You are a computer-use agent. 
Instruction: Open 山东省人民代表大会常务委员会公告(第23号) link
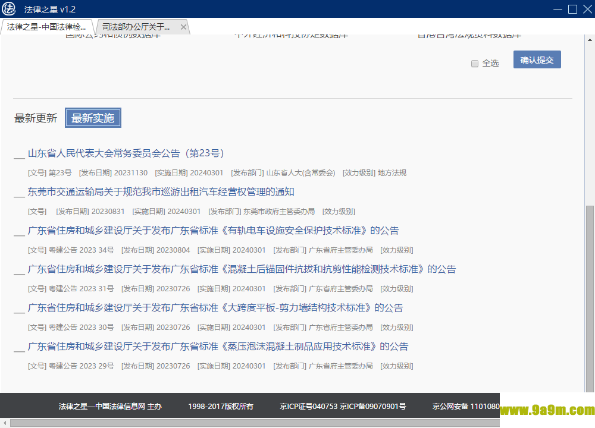tap(126, 153)
